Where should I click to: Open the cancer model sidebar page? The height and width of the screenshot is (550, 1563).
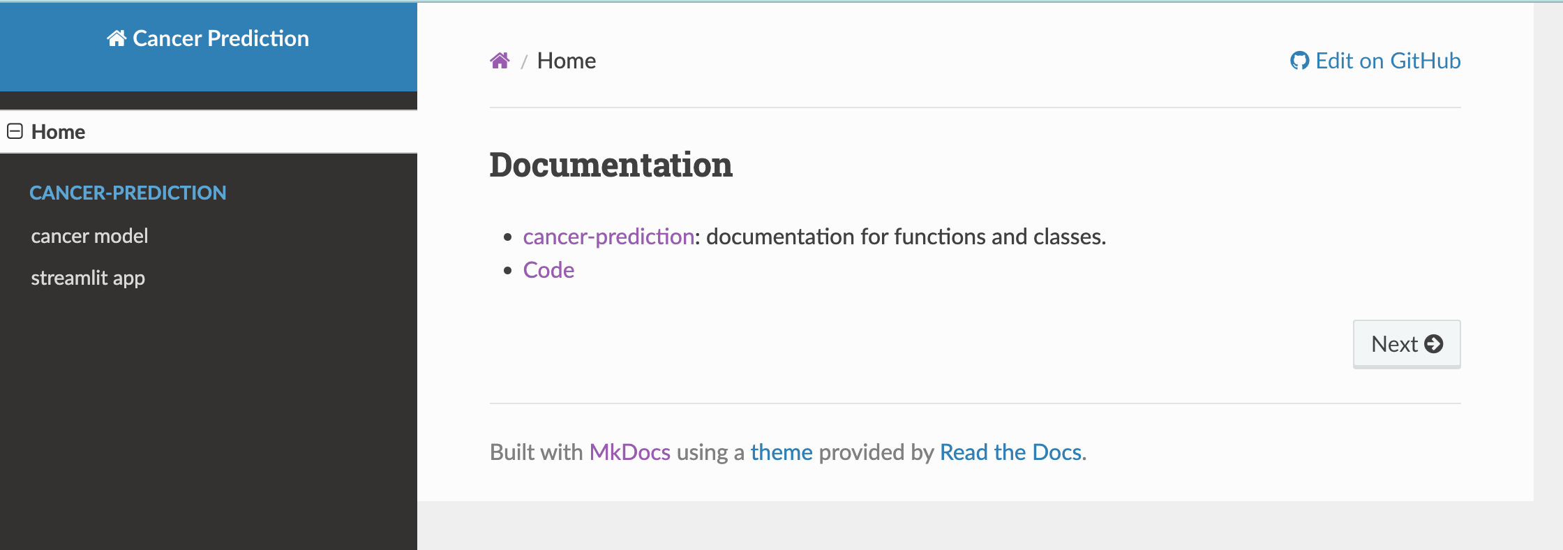[89, 236]
